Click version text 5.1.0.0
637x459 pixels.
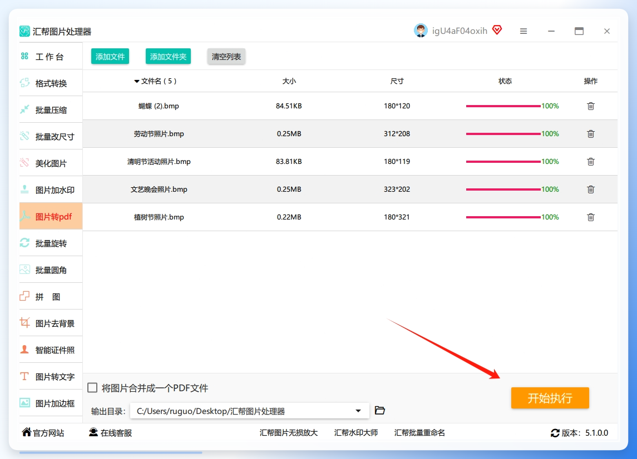(597, 433)
